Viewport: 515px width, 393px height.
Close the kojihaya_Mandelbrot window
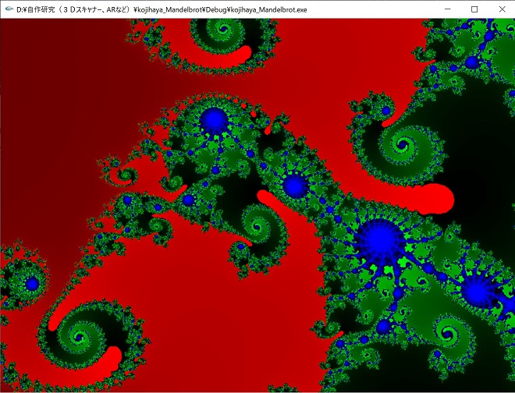502,9
